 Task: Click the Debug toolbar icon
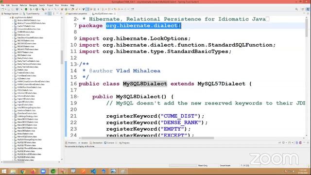click(31, 9)
